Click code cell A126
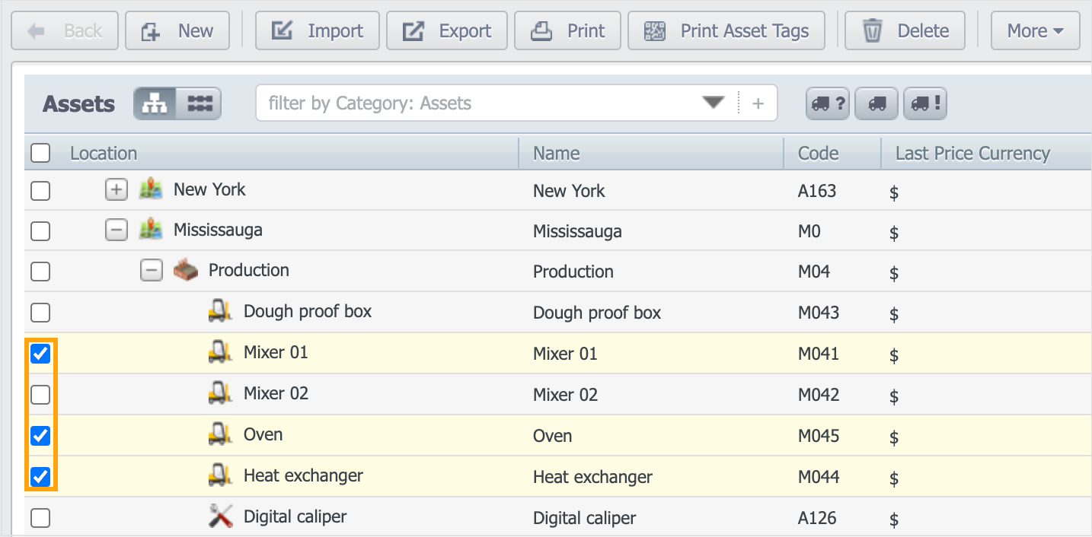 point(817,518)
